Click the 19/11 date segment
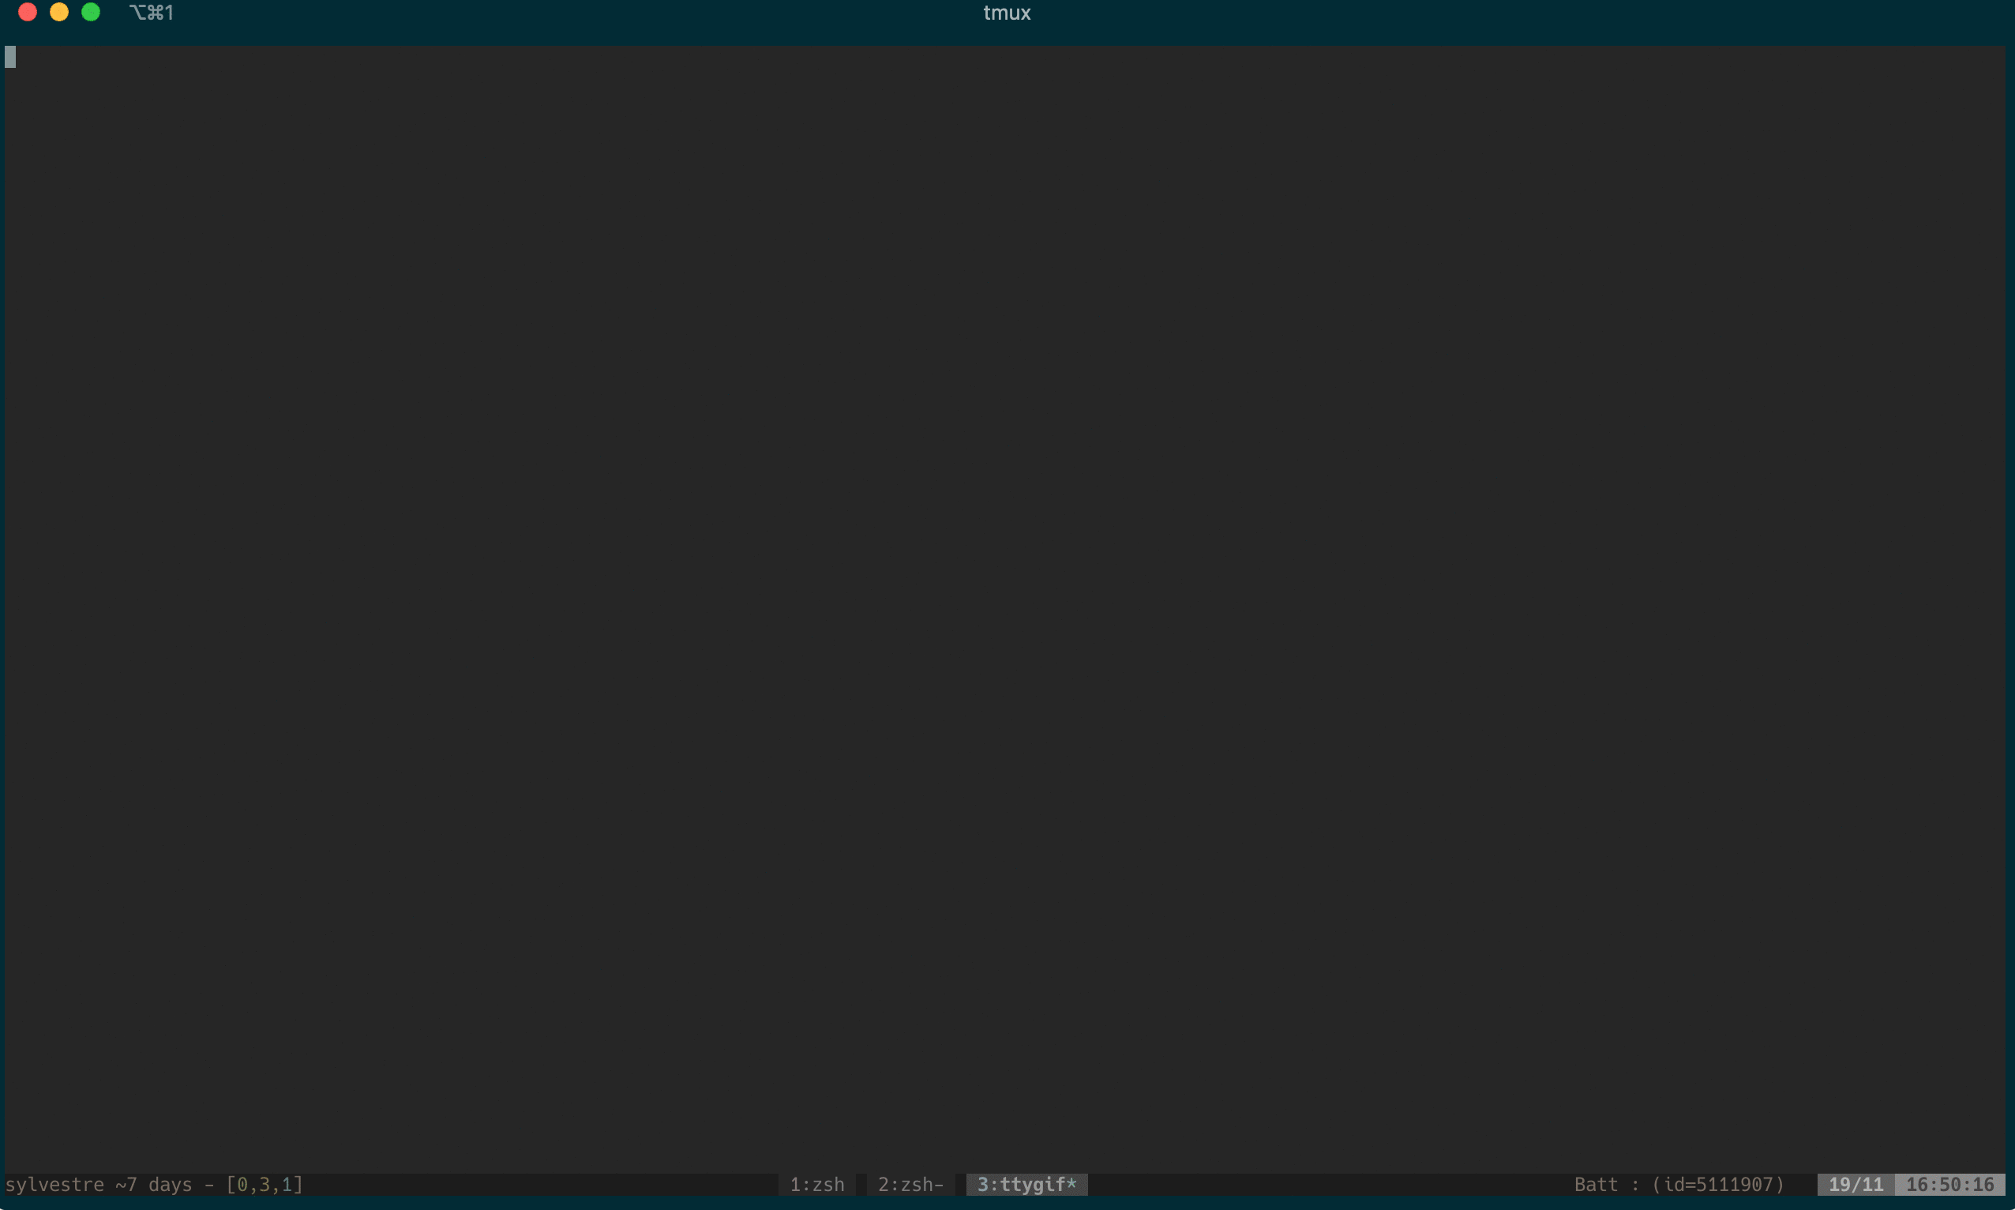This screenshot has width=2015, height=1210. 1856,1185
